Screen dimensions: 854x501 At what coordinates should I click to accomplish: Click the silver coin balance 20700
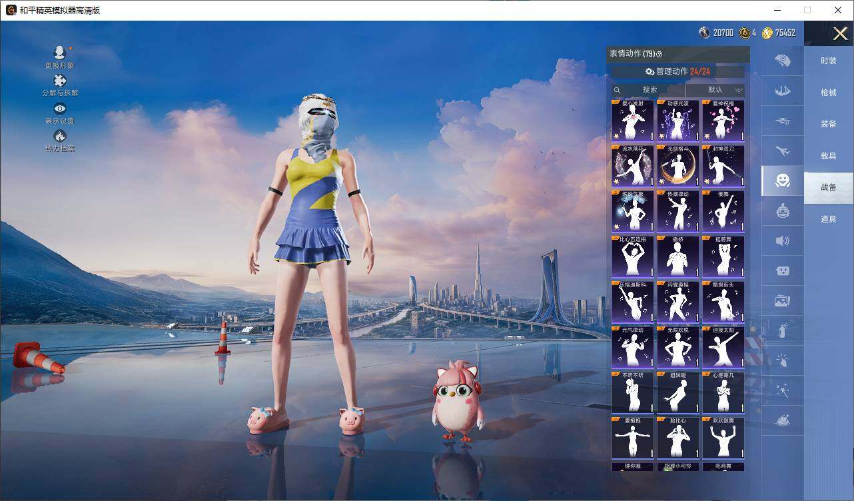click(x=717, y=33)
